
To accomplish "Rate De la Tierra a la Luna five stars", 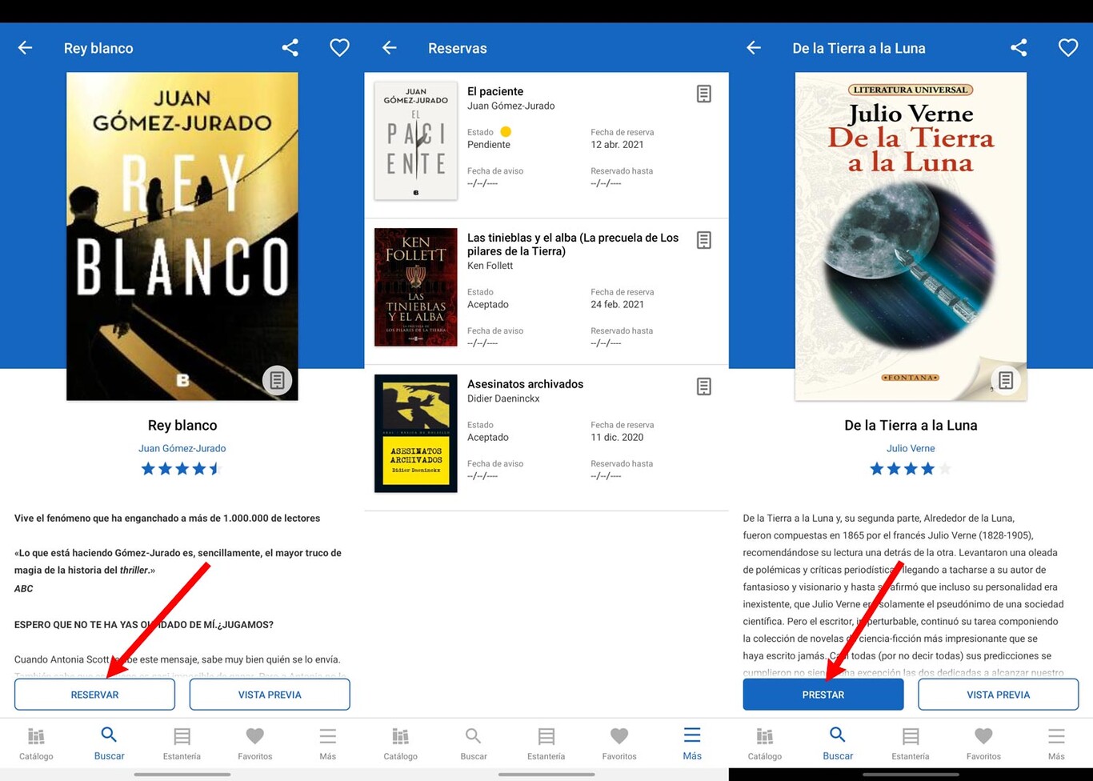I will point(945,470).
